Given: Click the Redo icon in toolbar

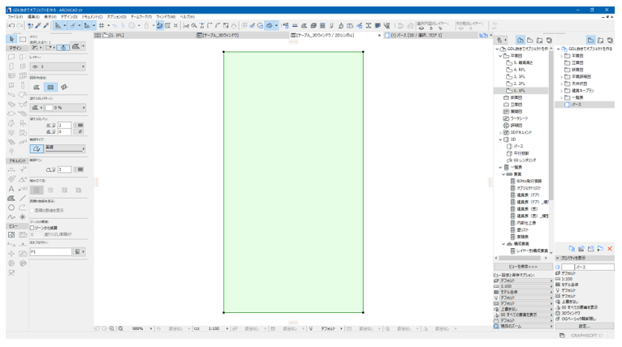Looking at the screenshot, I should [x=19, y=26].
